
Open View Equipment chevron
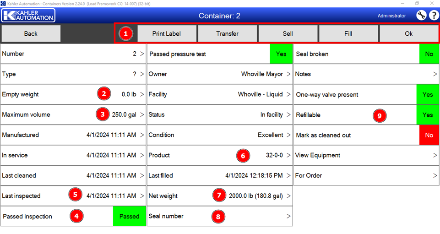435,155
